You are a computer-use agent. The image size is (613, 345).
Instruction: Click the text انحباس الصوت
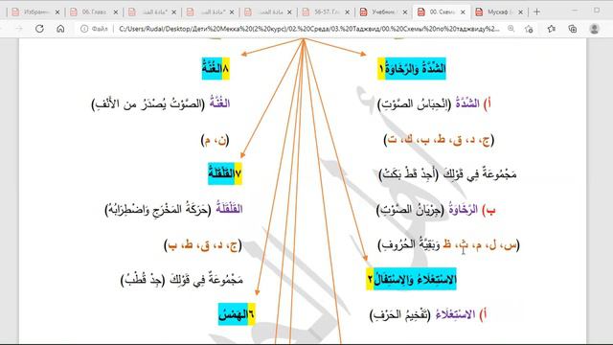414,104
